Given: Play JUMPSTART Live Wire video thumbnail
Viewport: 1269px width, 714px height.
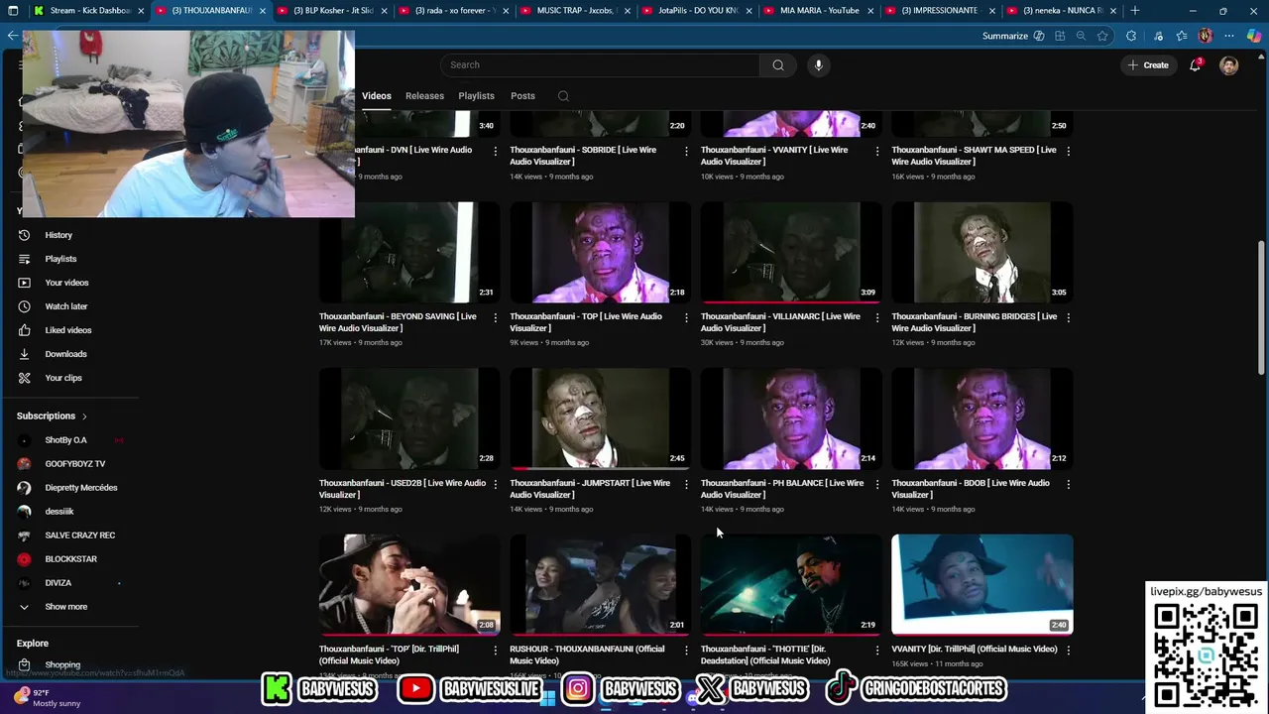Looking at the screenshot, I should point(601,418).
